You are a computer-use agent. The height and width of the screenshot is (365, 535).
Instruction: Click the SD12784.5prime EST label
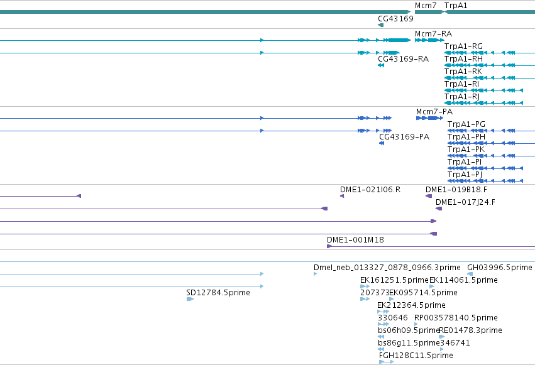(218, 293)
